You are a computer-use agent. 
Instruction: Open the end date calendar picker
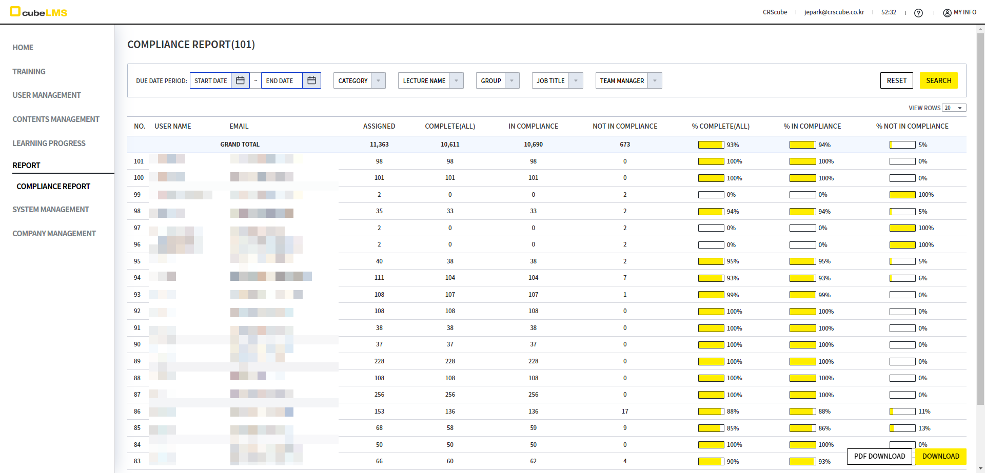(311, 80)
